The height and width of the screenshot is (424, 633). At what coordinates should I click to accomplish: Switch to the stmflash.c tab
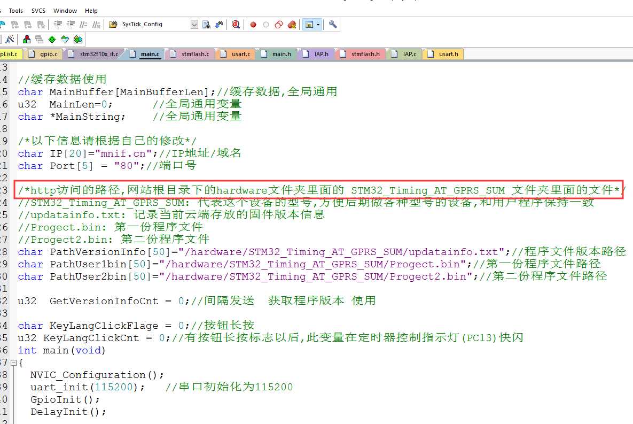[190, 54]
